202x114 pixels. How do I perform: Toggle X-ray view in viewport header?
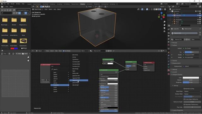[x=151, y=9]
